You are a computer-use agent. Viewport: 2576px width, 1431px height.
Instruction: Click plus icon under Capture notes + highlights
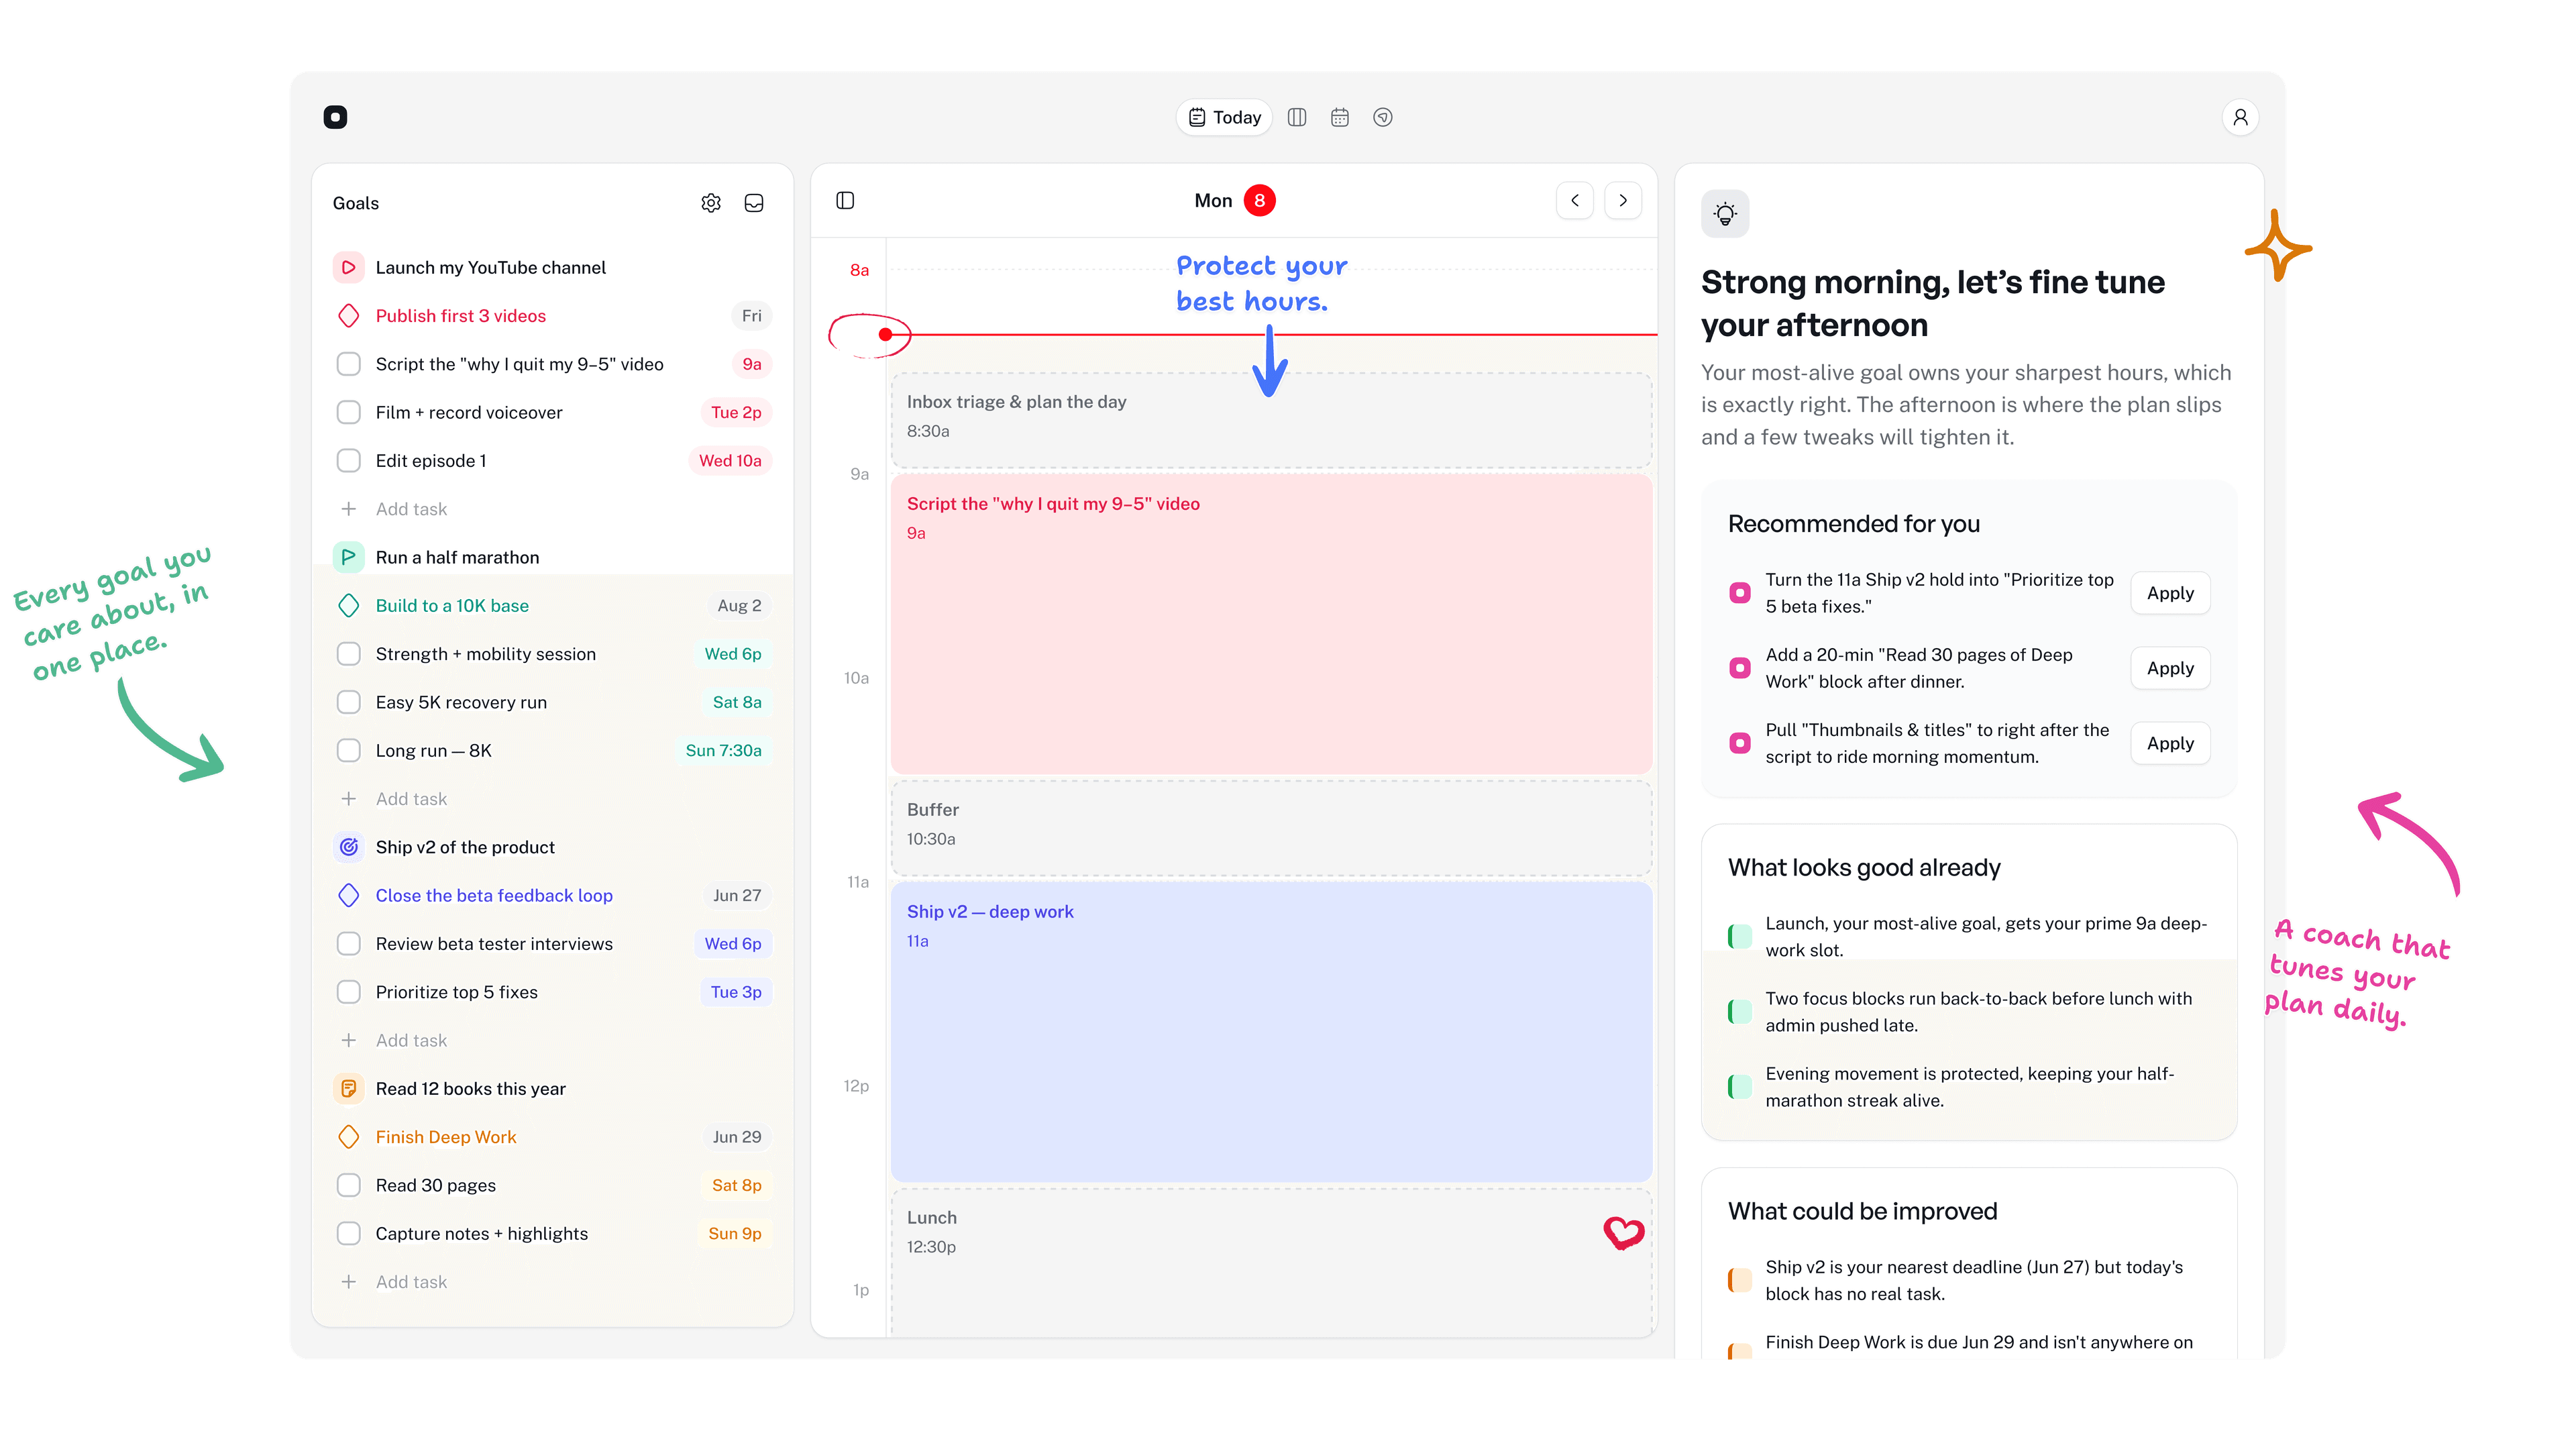pos(348,1282)
